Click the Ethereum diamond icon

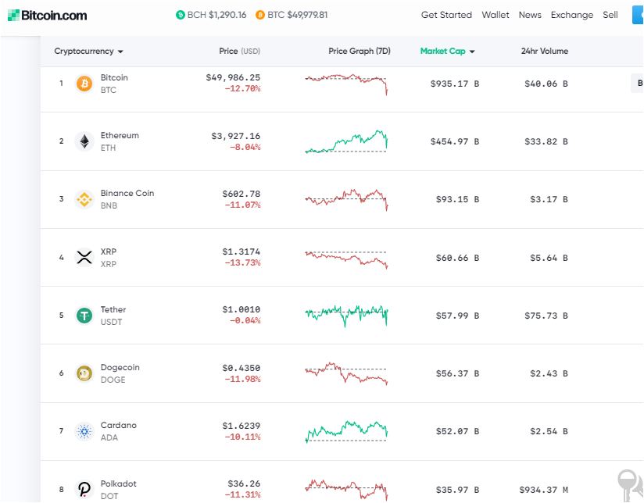click(x=84, y=141)
